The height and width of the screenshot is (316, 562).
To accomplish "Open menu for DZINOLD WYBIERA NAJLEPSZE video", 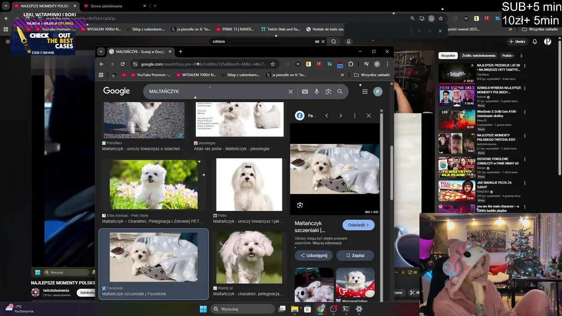I will click(525, 89).
